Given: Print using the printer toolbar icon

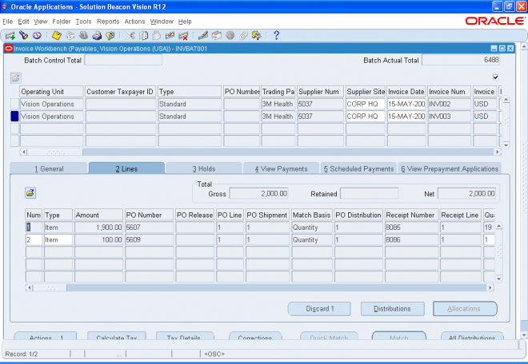Looking at the screenshot, I should click(x=97, y=35).
